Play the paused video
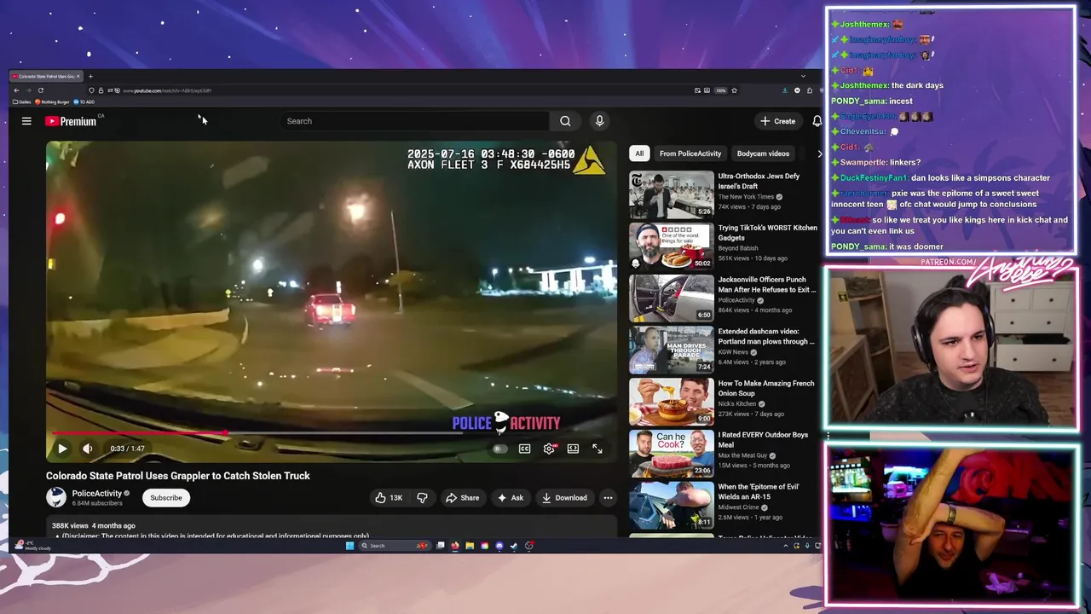 tap(62, 449)
